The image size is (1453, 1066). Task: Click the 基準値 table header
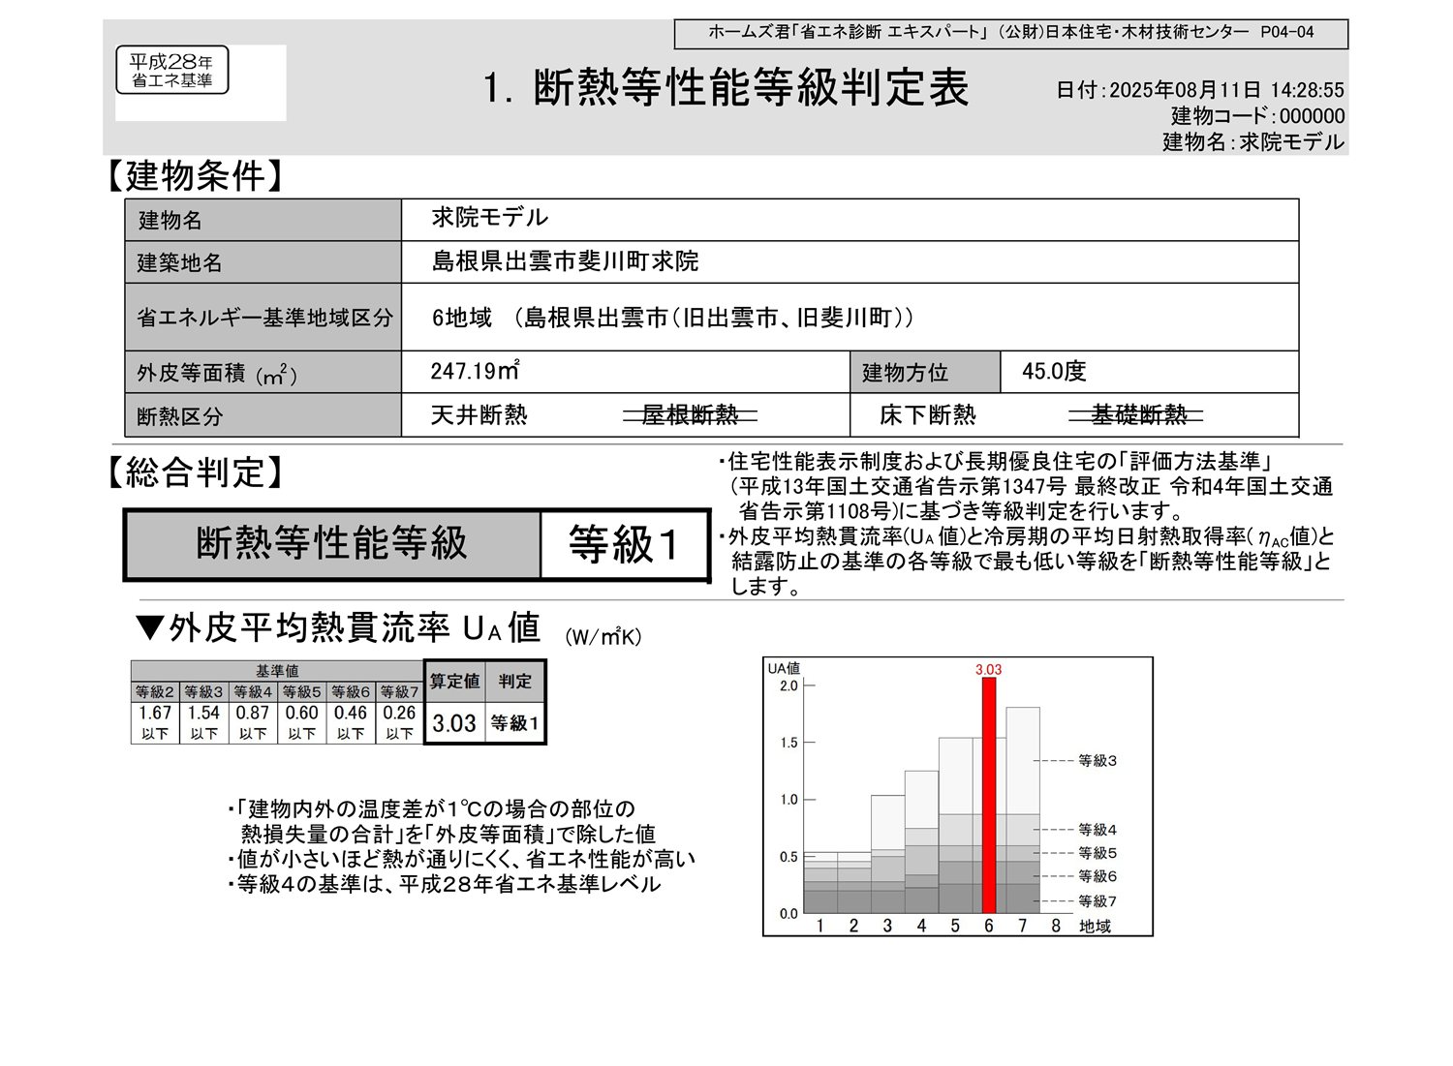[277, 671]
